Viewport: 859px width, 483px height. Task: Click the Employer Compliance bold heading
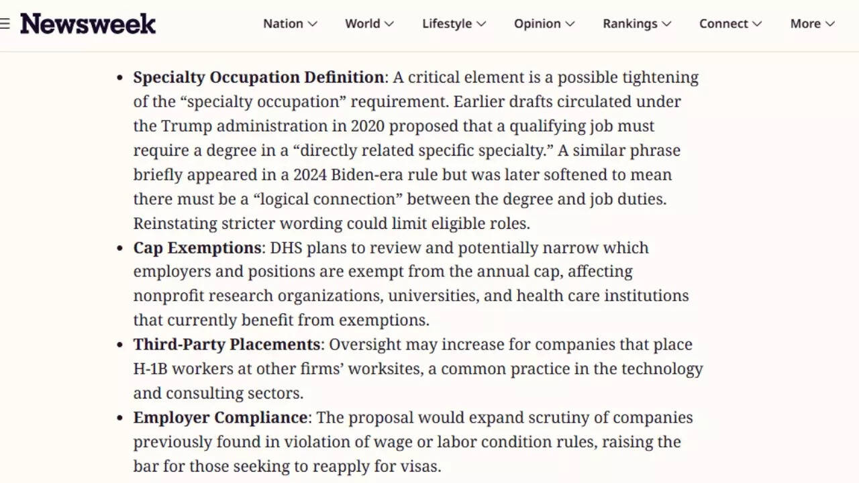[220, 417]
